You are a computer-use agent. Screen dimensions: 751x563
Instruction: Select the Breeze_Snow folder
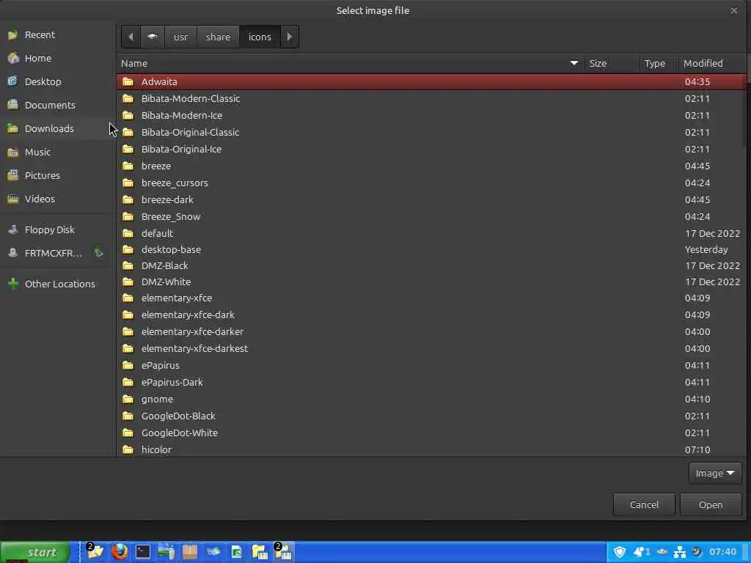[x=430, y=216]
